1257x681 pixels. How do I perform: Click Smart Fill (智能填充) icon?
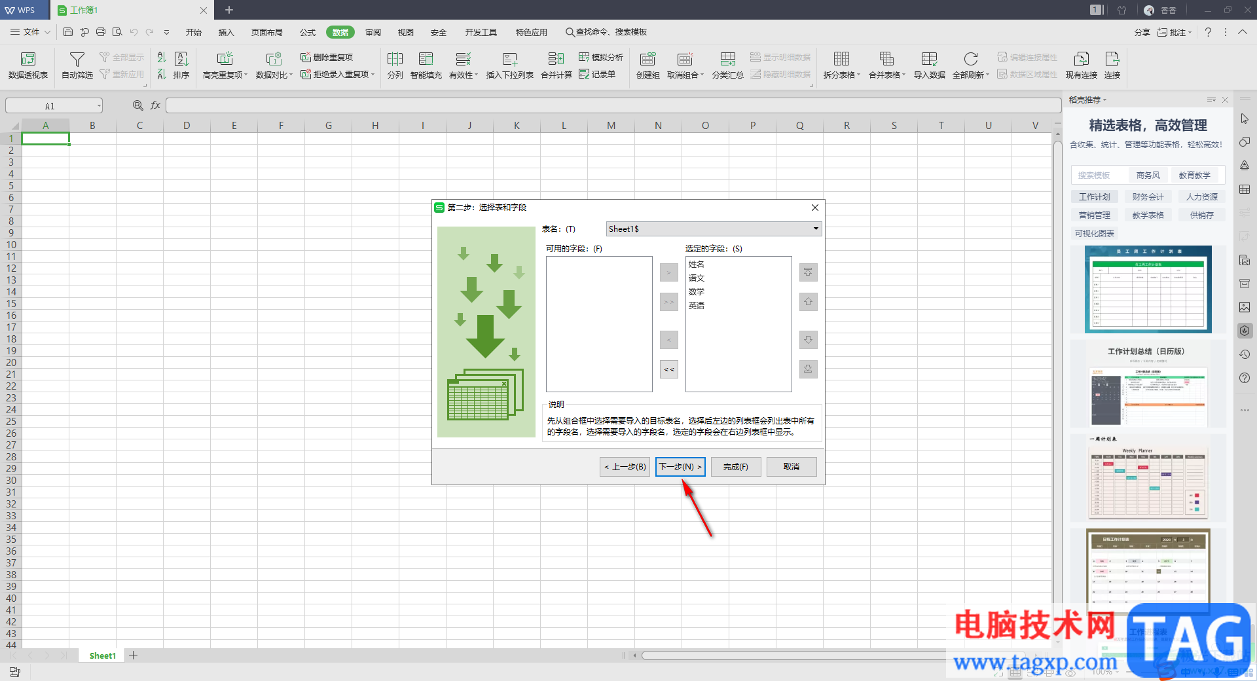426,59
